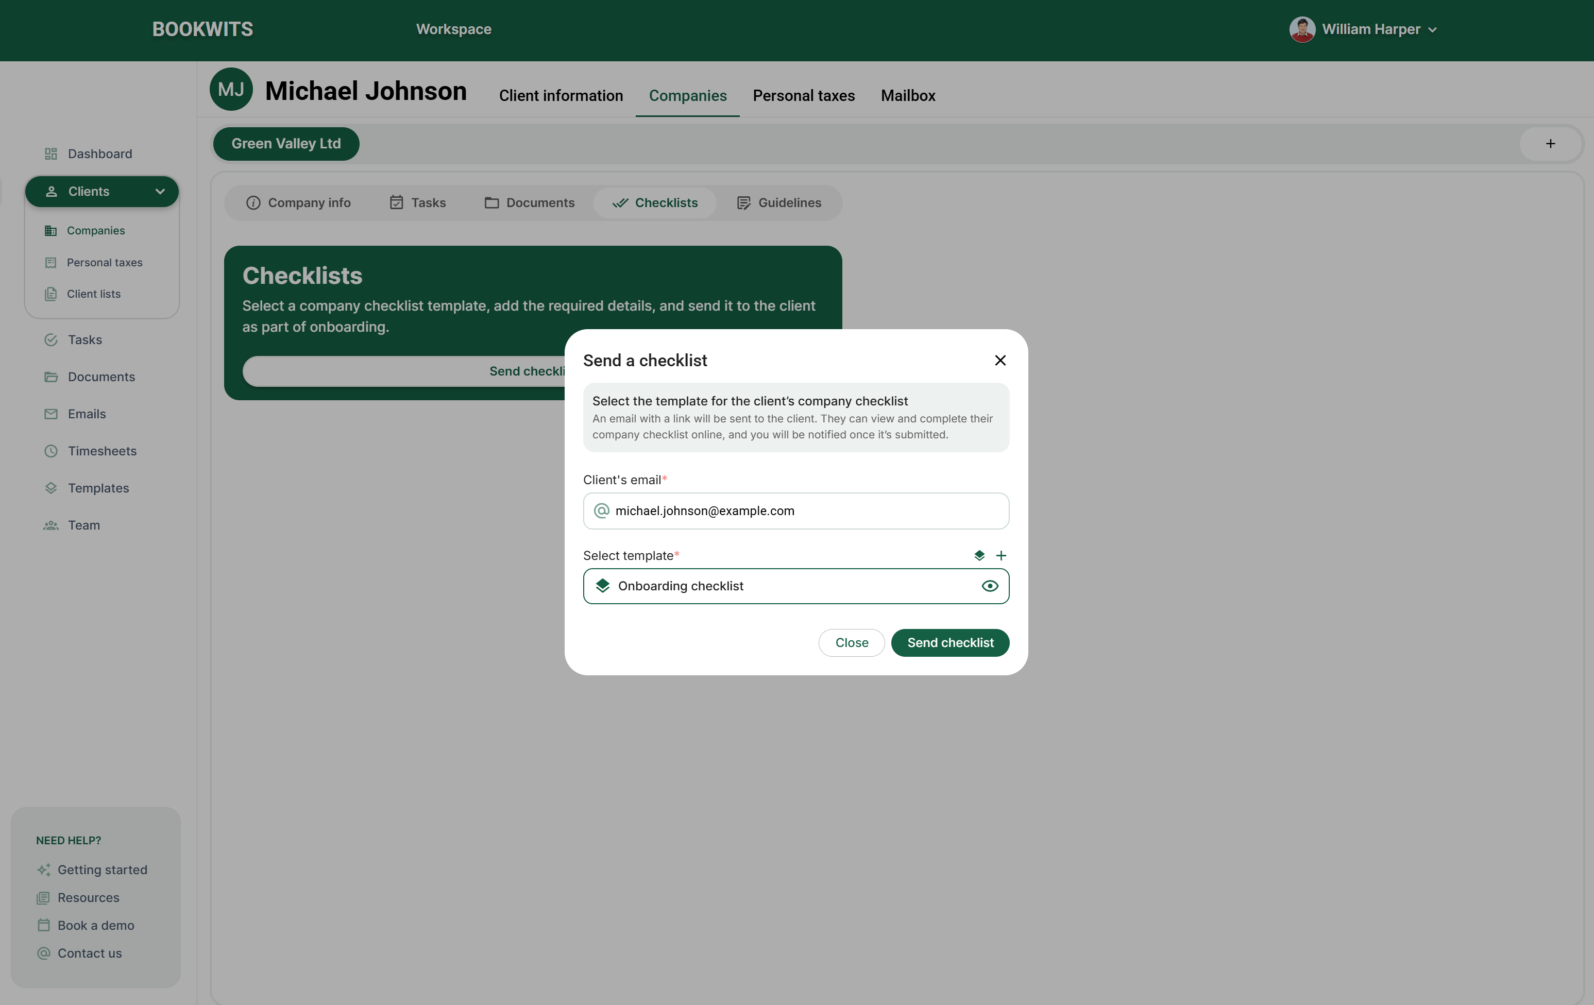The width and height of the screenshot is (1594, 1005).
Task: Click the plus icon to add a template
Action: 1002,555
